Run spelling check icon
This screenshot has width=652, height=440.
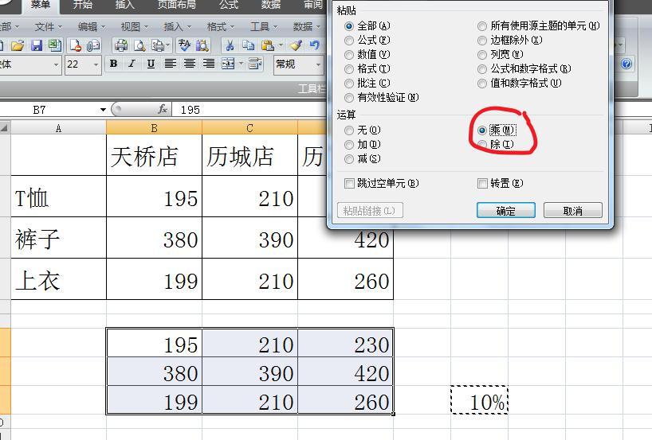[x=184, y=45]
